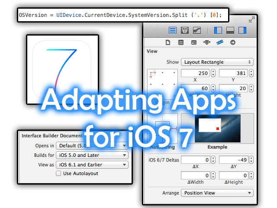
Task: Open the Version editor icon
Action: tap(197, 30)
